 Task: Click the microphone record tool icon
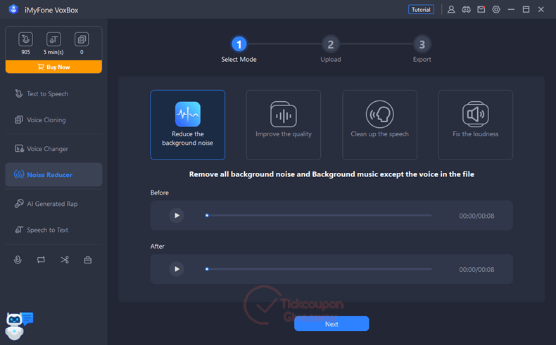click(x=18, y=260)
